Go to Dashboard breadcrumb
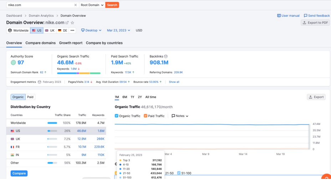Viewport: 331px width, 180px height. (x=14, y=16)
